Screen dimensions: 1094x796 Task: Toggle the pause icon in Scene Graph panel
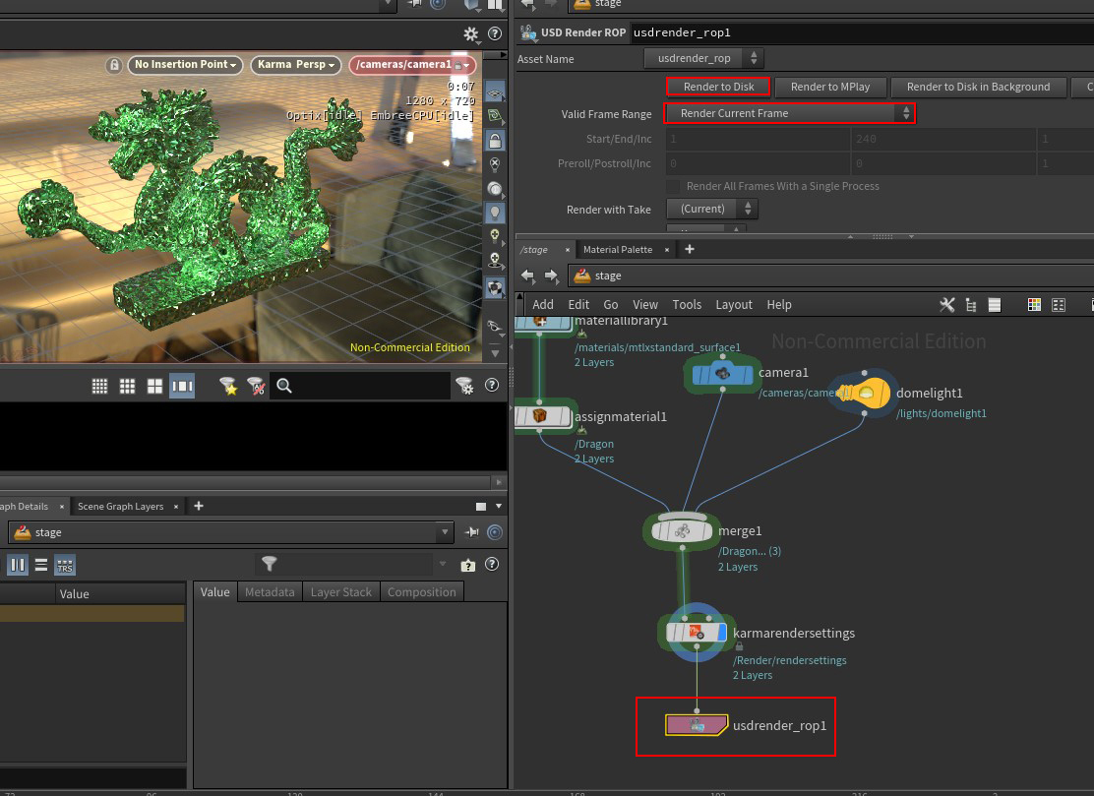coord(19,564)
